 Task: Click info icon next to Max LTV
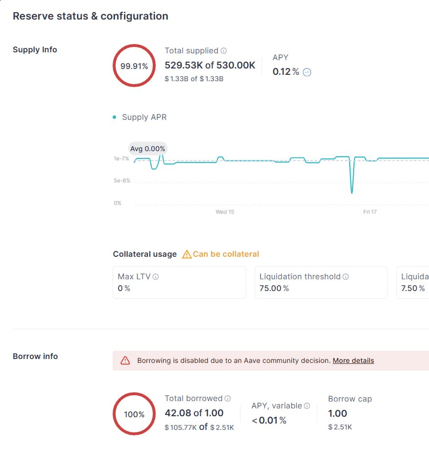click(x=156, y=277)
